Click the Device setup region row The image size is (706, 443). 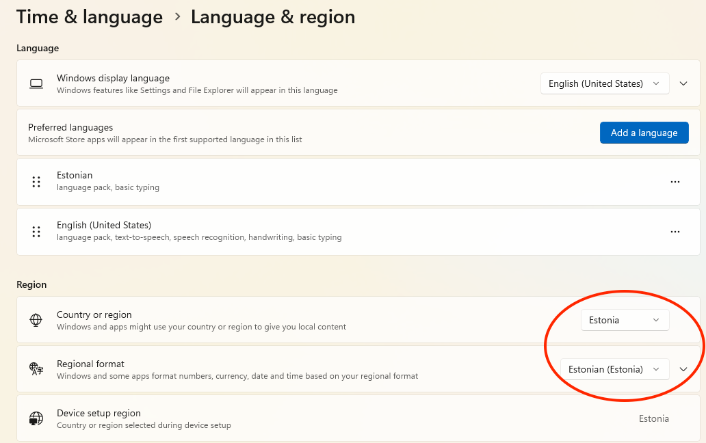click(x=342, y=418)
